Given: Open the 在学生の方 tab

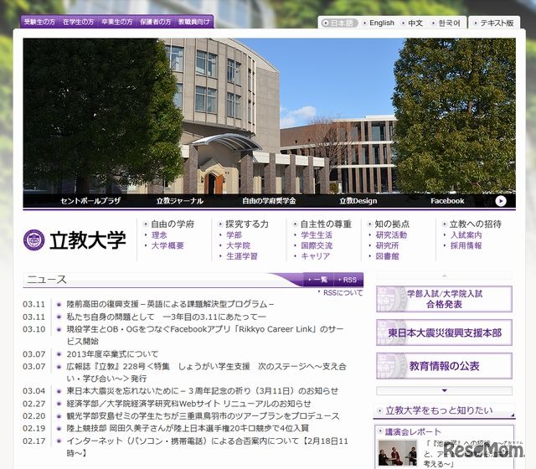Looking at the screenshot, I should (x=78, y=22).
